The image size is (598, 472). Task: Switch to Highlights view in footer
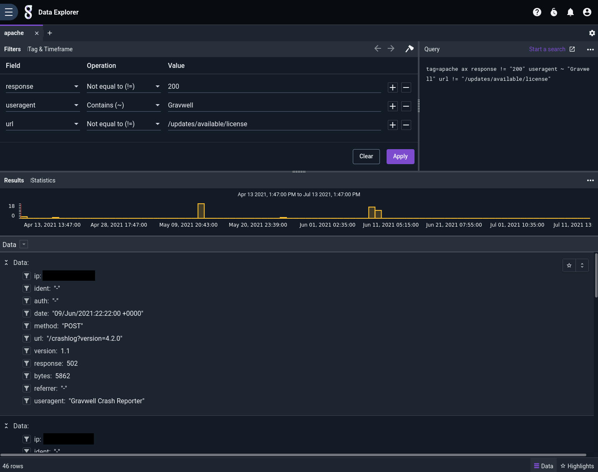(577, 466)
